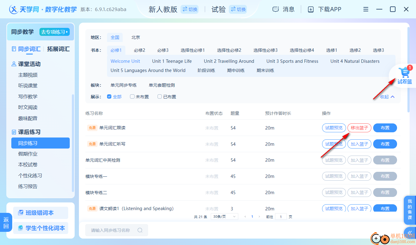Open the hamburger menu in title bar

(366, 9)
